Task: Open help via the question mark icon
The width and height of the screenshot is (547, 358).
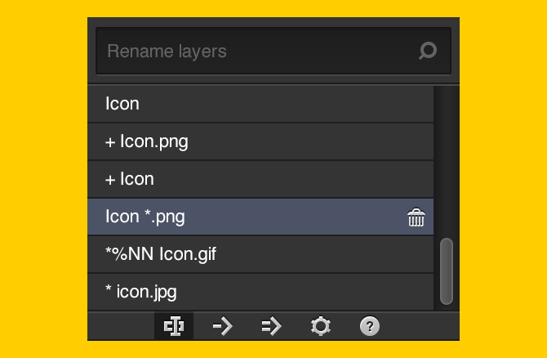Action: pos(369,326)
